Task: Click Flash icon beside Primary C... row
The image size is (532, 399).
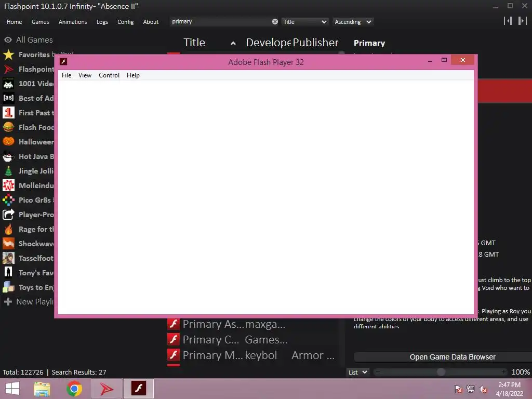Action: [174, 339]
